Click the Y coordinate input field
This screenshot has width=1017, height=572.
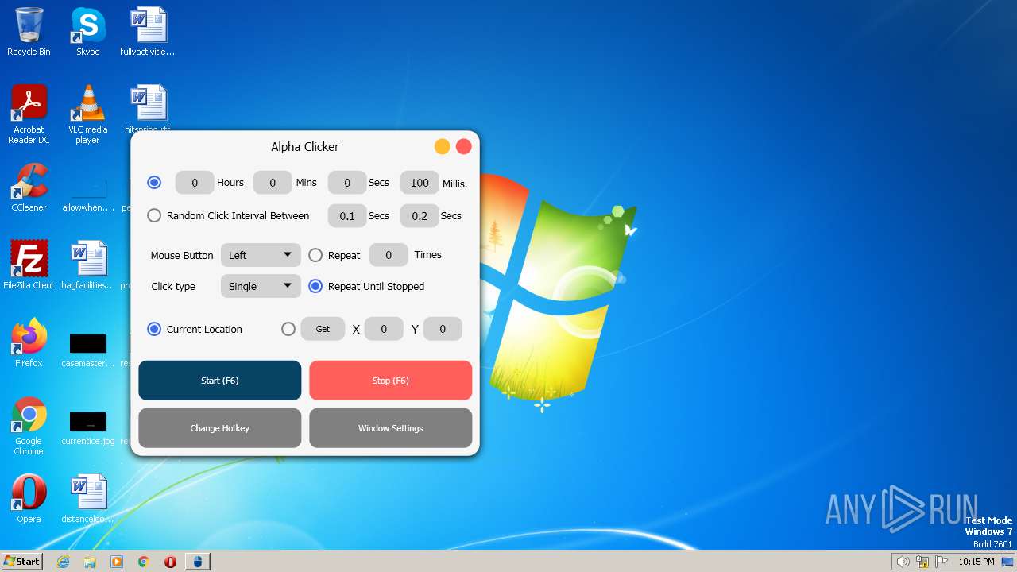[443, 329]
